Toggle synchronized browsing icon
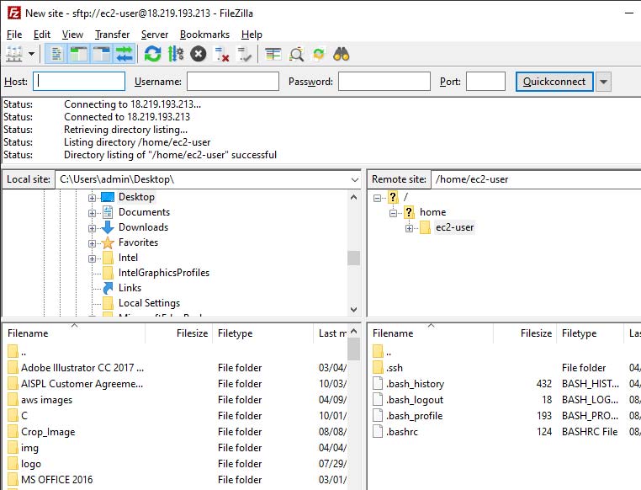 [319, 54]
